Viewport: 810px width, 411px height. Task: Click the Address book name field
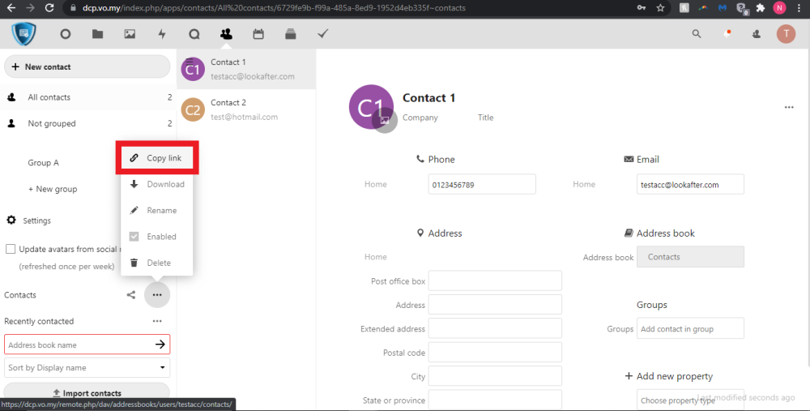click(x=77, y=345)
